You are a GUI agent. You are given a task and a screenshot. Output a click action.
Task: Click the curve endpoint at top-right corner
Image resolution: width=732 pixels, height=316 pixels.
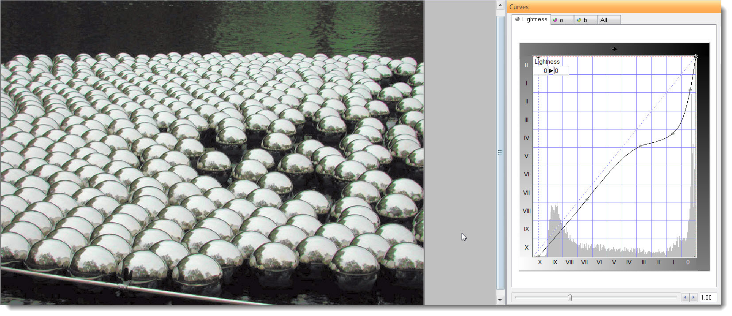[696, 56]
